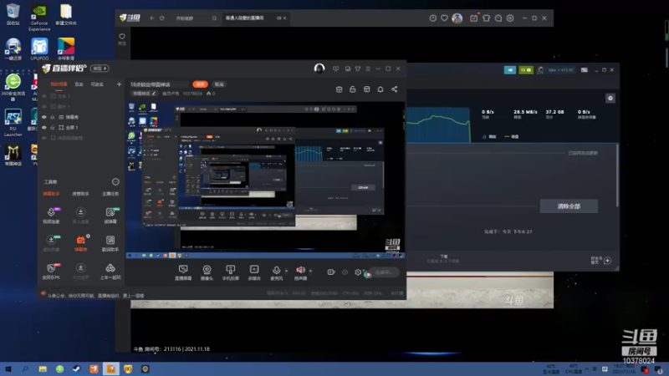This screenshot has height=376, width=669.
Task: Toggle visibility of second scene source row
Action: pos(44,107)
